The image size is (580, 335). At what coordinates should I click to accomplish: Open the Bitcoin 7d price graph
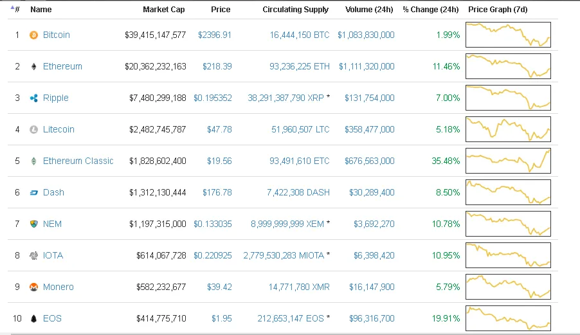508,35
